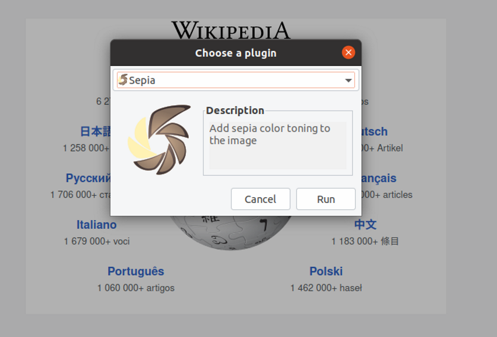Click the '1 679 000+ voci' text
This screenshot has height=337, width=497.
(x=96, y=241)
